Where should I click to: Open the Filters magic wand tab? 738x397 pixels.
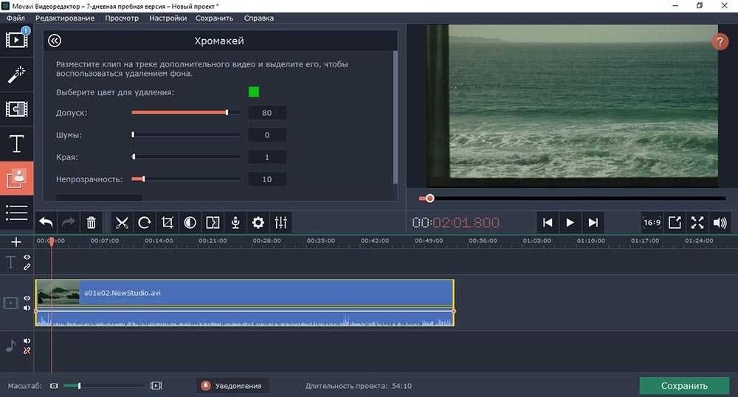pos(16,74)
